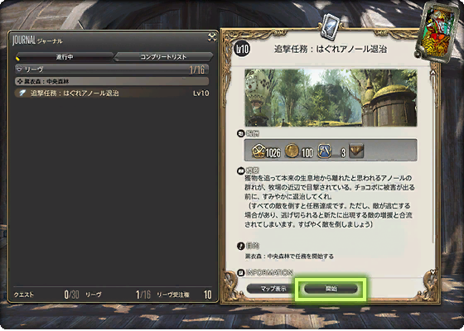Viewport: 464px width, 331px height.
Task: Select 追撃任務：はぐれアノール退治 list entry
Action: click(112, 94)
